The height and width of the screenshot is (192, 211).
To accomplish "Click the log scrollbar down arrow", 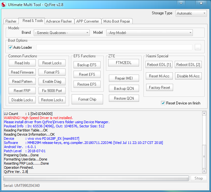I will [204, 171].
